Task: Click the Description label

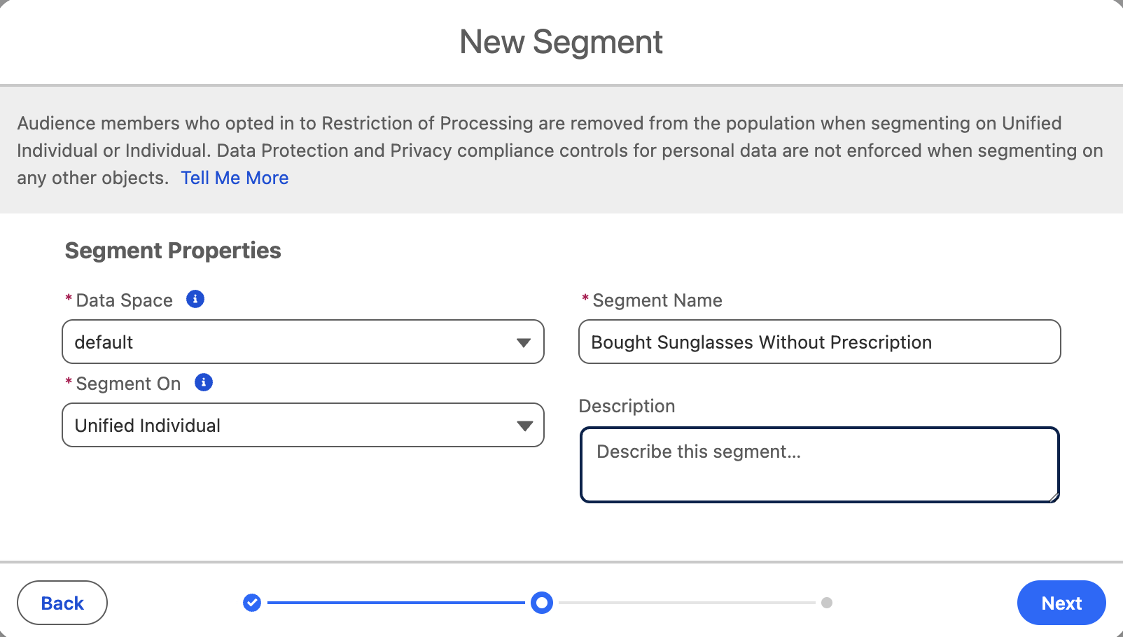Action: [627, 406]
